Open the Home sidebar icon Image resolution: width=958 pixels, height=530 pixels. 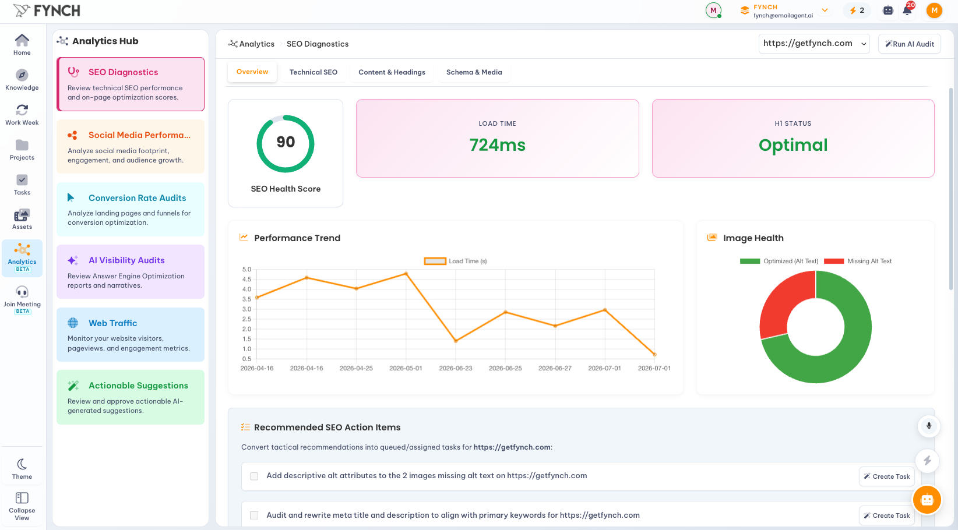tap(22, 40)
